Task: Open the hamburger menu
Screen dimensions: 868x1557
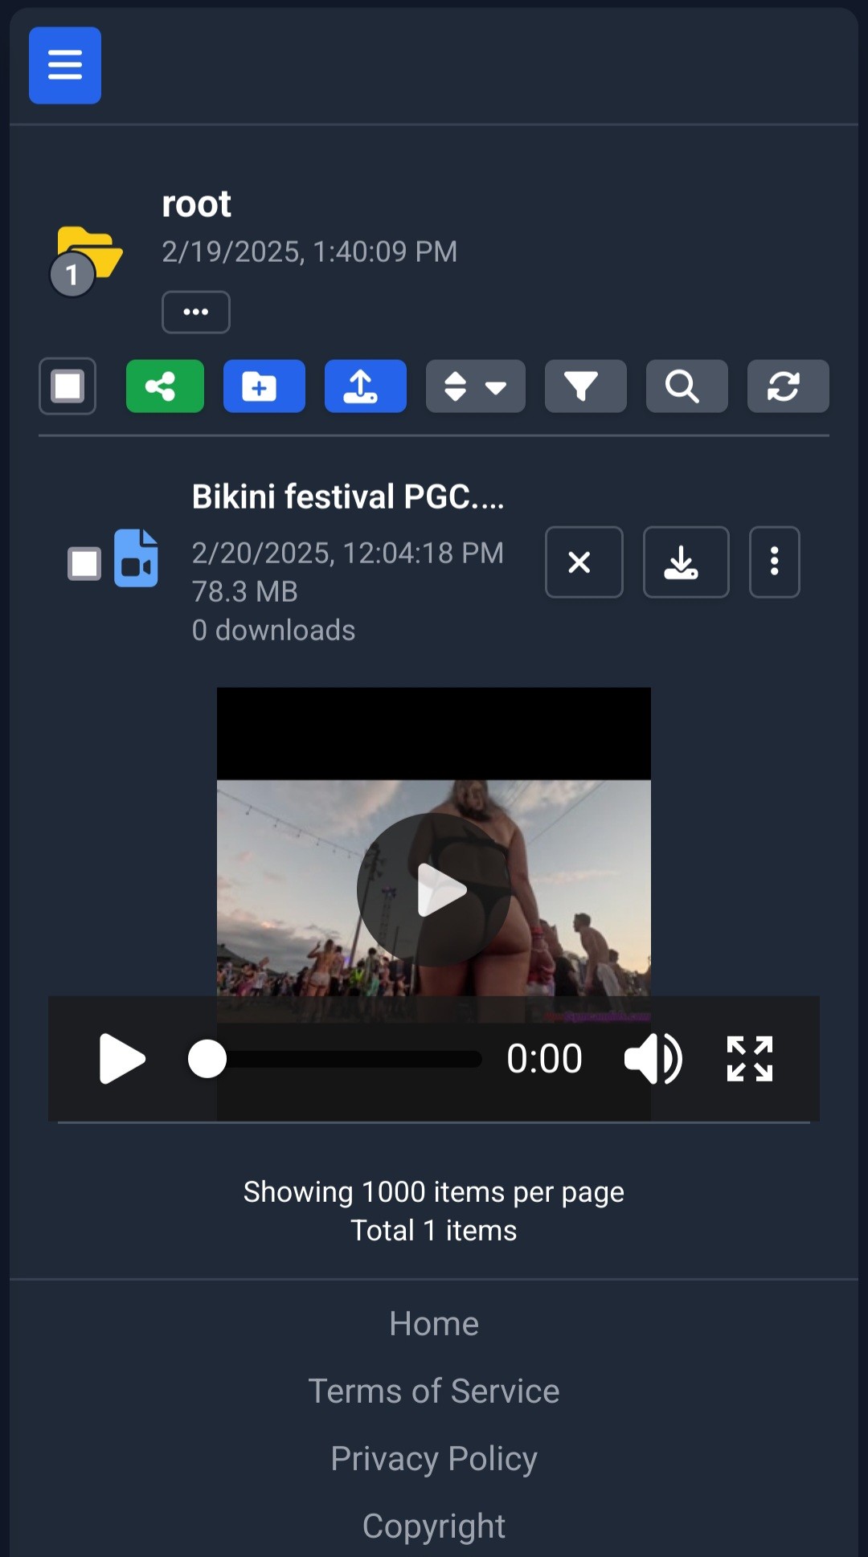Action: 65,65
